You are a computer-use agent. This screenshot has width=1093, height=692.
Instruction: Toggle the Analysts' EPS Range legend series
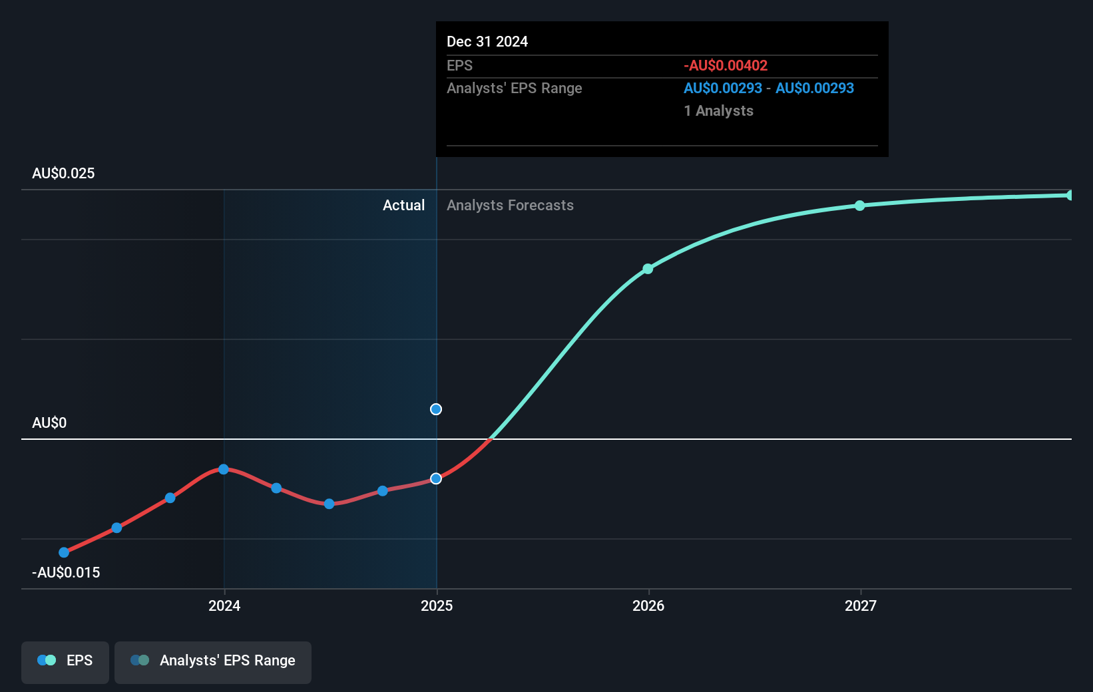tap(213, 662)
